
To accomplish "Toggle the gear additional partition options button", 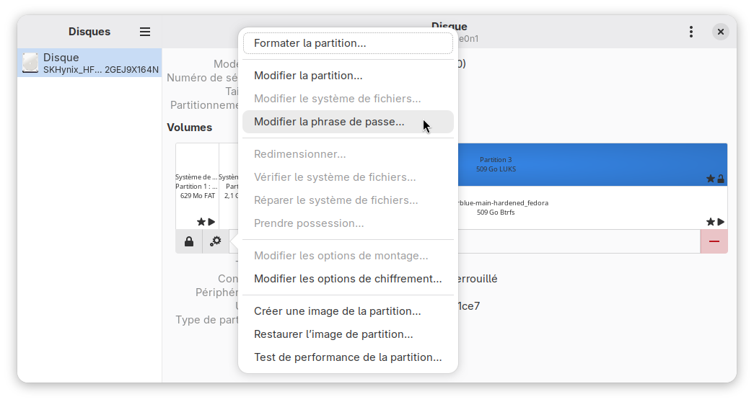I will [x=216, y=241].
